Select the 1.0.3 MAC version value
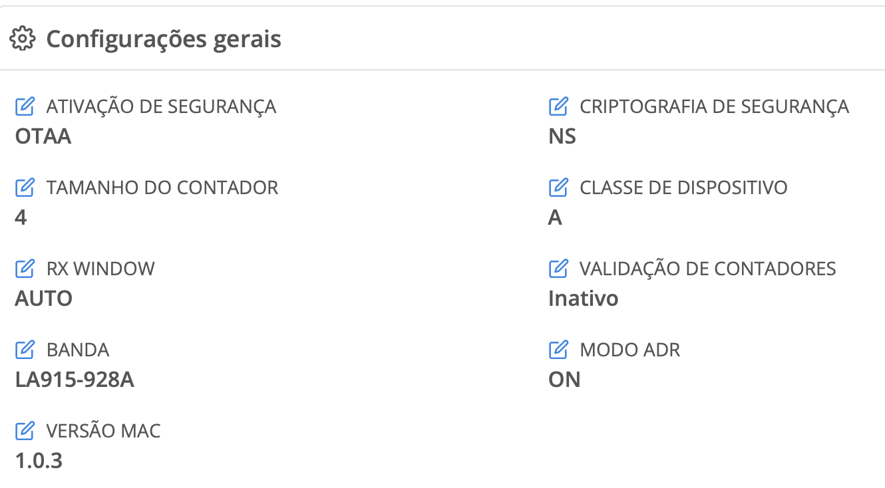The width and height of the screenshot is (885, 488). click(39, 461)
